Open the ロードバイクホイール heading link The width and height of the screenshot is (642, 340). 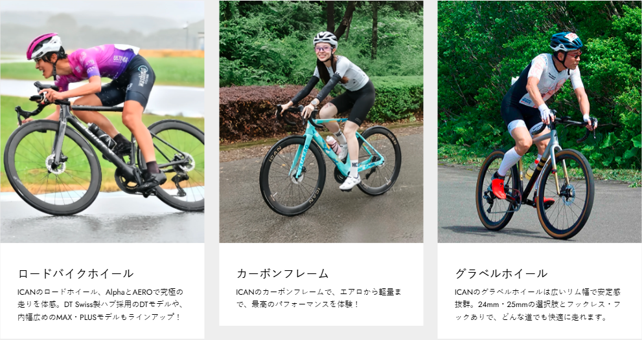tap(76, 273)
